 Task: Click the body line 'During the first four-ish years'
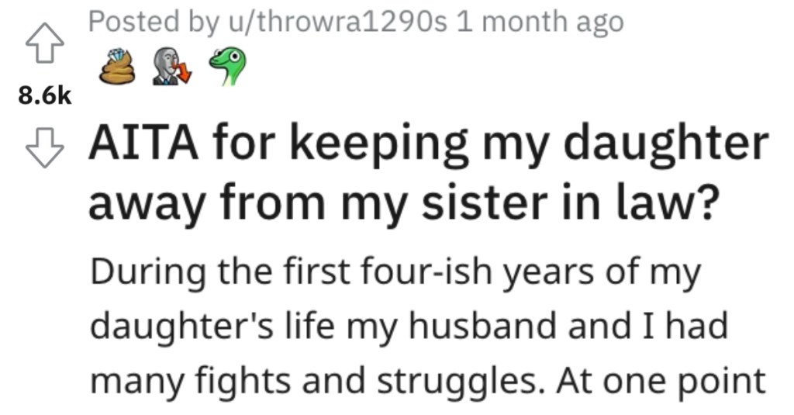tap(395, 272)
